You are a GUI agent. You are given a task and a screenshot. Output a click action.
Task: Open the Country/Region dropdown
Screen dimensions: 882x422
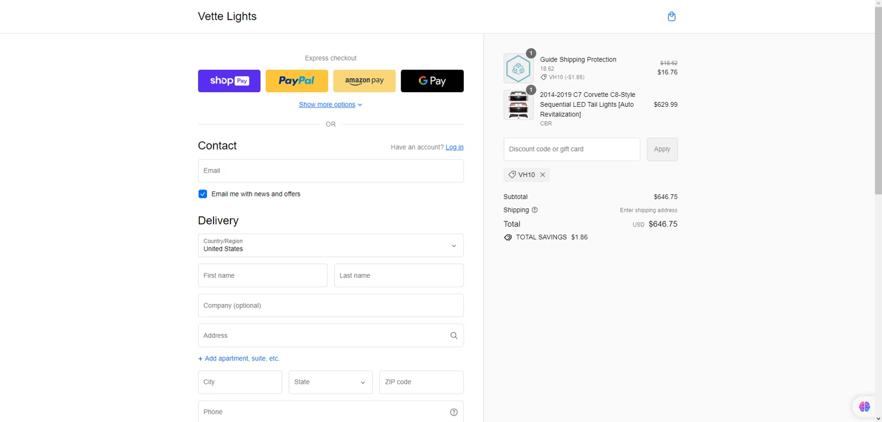tap(331, 245)
